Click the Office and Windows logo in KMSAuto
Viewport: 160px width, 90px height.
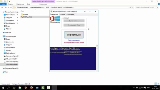(x=55, y=18)
